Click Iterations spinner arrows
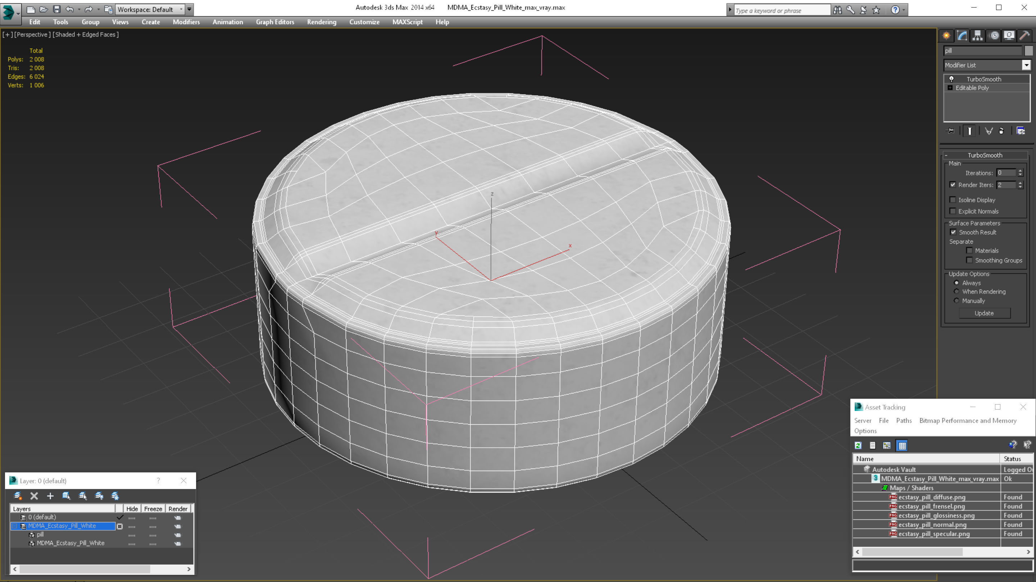Viewport: 1036px width, 582px height. [1020, 173]
